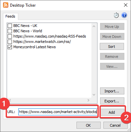Add the entered URL as a feed
The width and height of the screenshot is (131, 132).
coord(112,112)
